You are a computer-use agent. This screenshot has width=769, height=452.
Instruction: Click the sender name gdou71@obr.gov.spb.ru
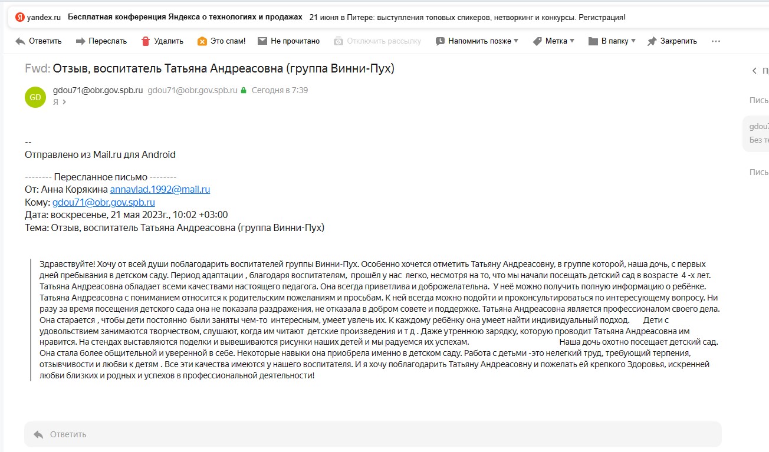(98, 90)
